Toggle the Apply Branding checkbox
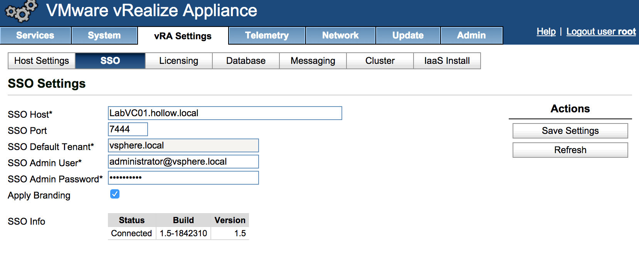639x257 pixels. click(115, 194)
